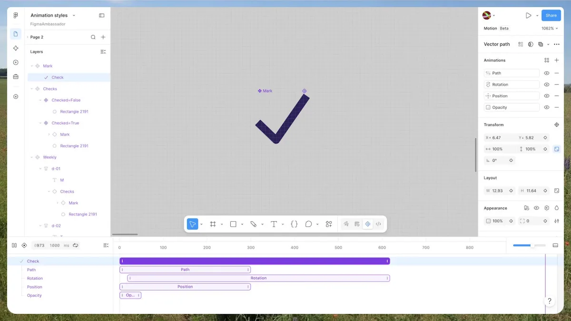This screenshot has width=571, height=321.
Task: Collapse the d-01 layer
Action: pos(40,169)
